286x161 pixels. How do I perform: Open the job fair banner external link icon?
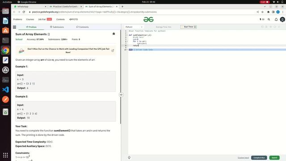[x=113, y=51]
